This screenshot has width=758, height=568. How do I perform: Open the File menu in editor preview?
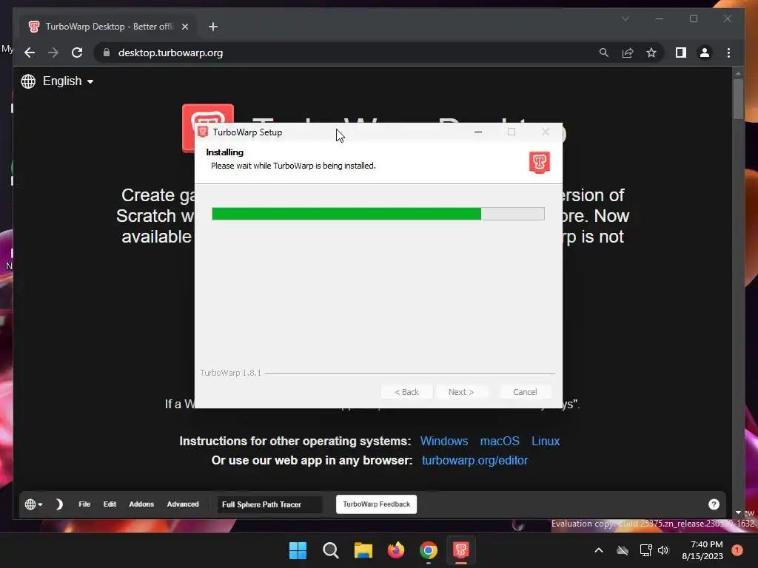click(x=84, y=504)
